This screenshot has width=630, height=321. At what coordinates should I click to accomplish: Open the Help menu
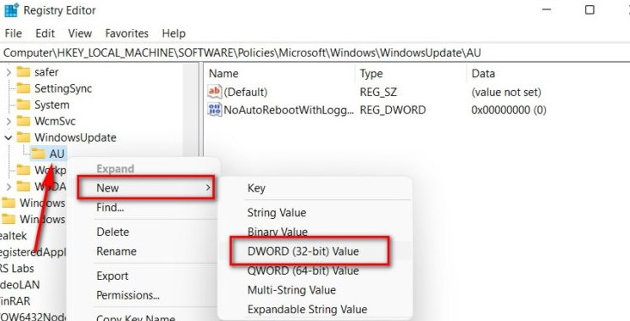(x=174, y=33)
